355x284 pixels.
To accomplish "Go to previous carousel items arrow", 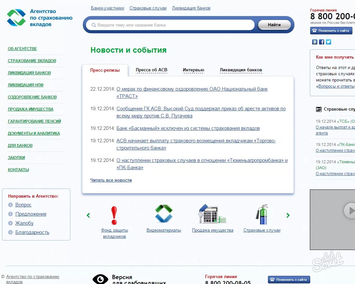I will click(88, 215).
